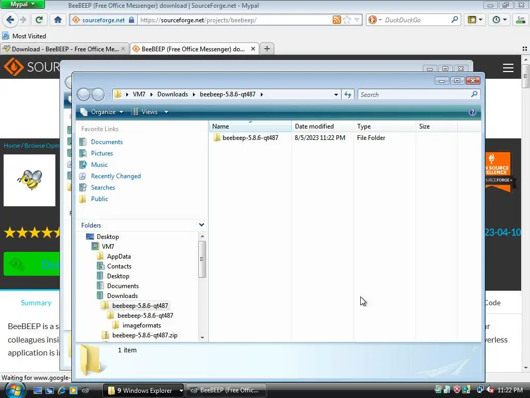The width and height of the screenshot is (530, 398).
Task: Click the Explorer refresh address button
Action: click(x=348, y=94)
